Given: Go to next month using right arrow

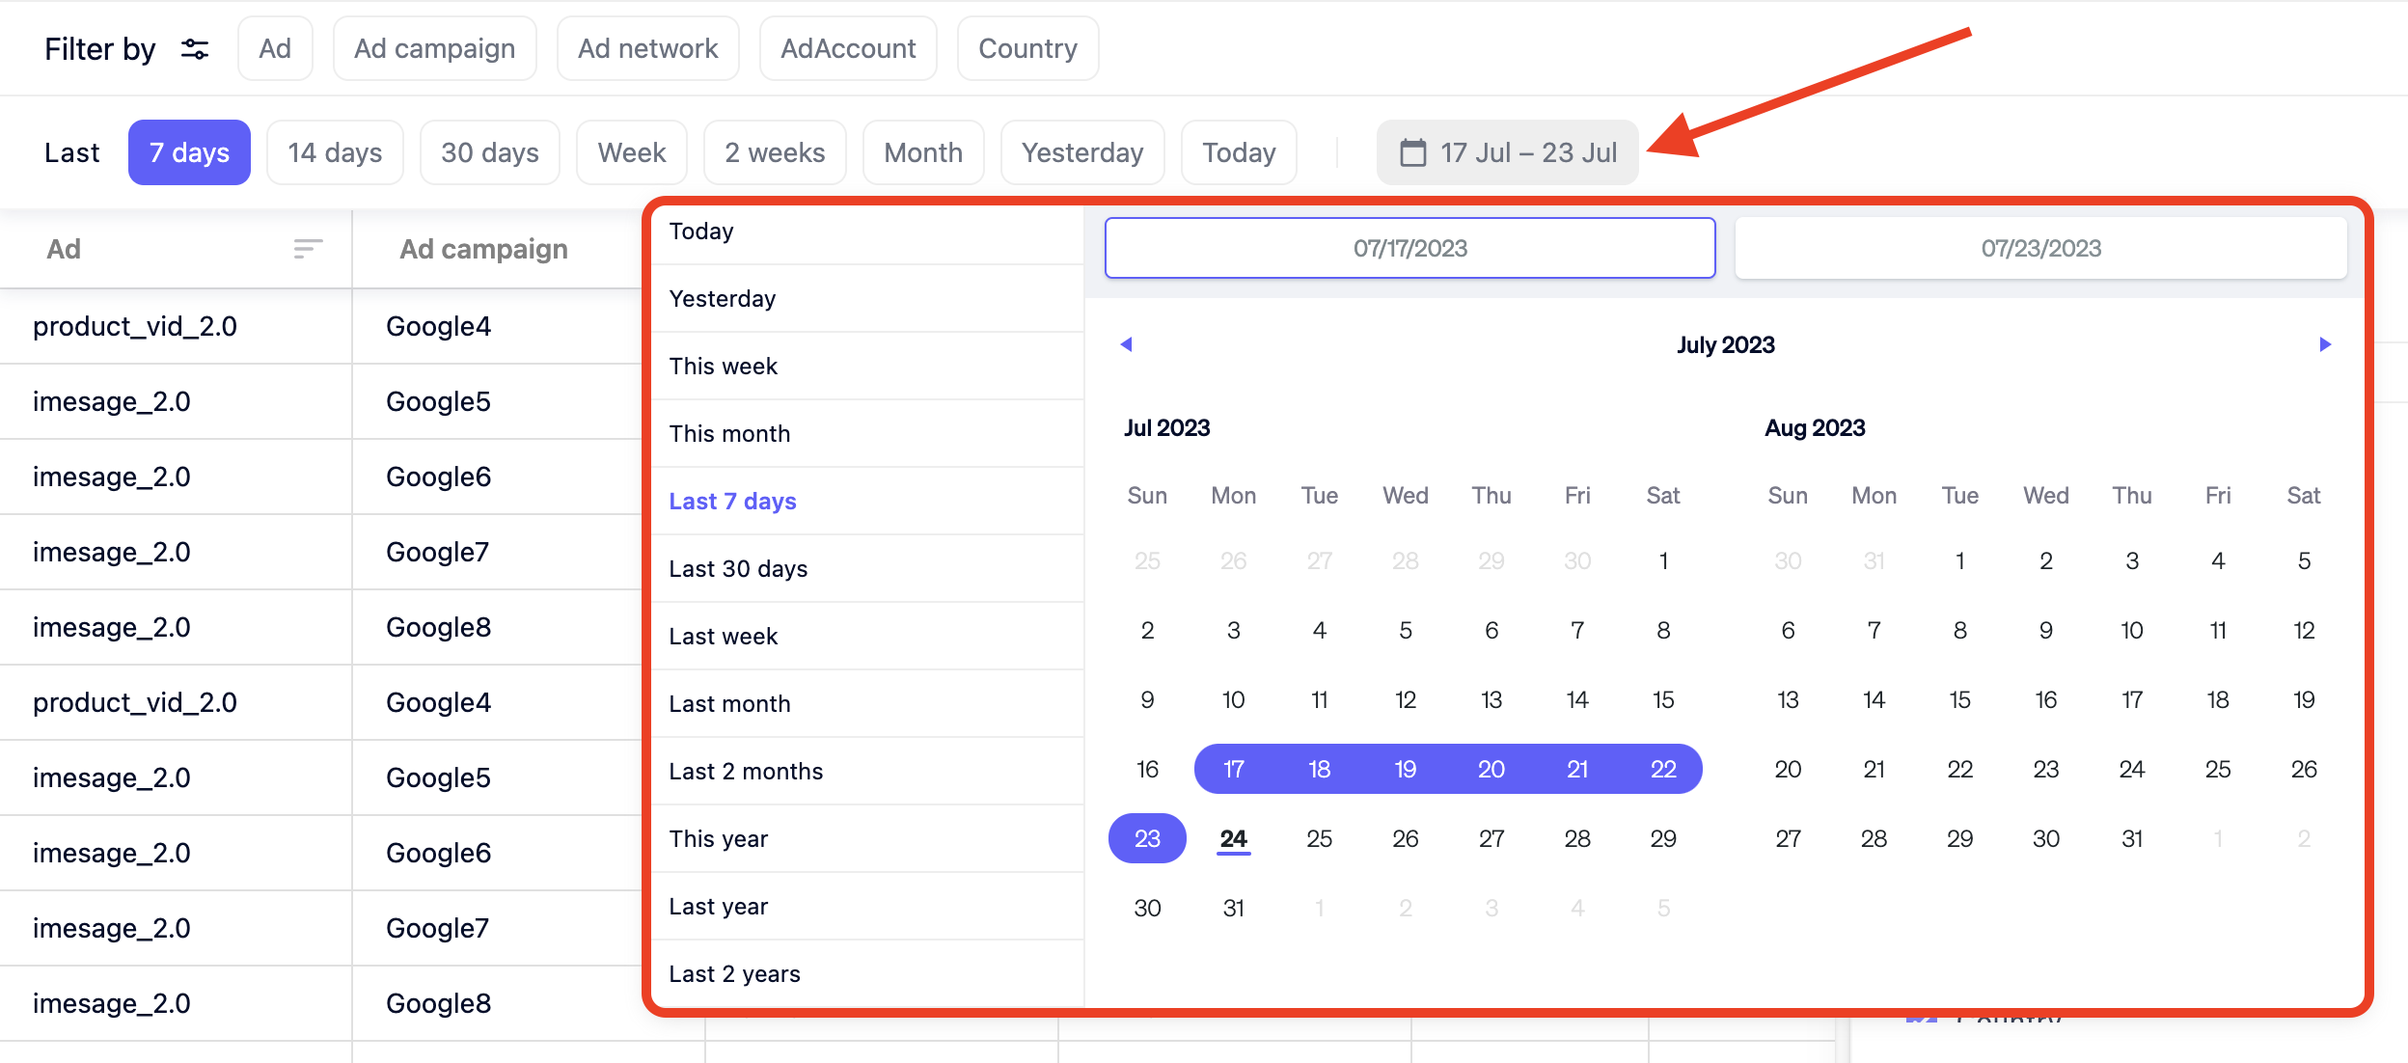Looking at the screenshot, I should (x=2325, y=343).
